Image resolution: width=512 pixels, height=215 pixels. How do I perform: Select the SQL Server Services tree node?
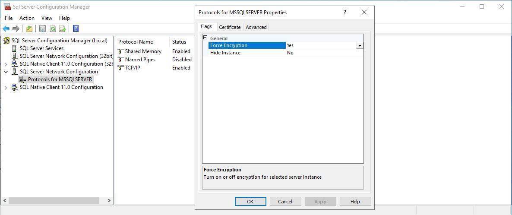pos(41,48)
